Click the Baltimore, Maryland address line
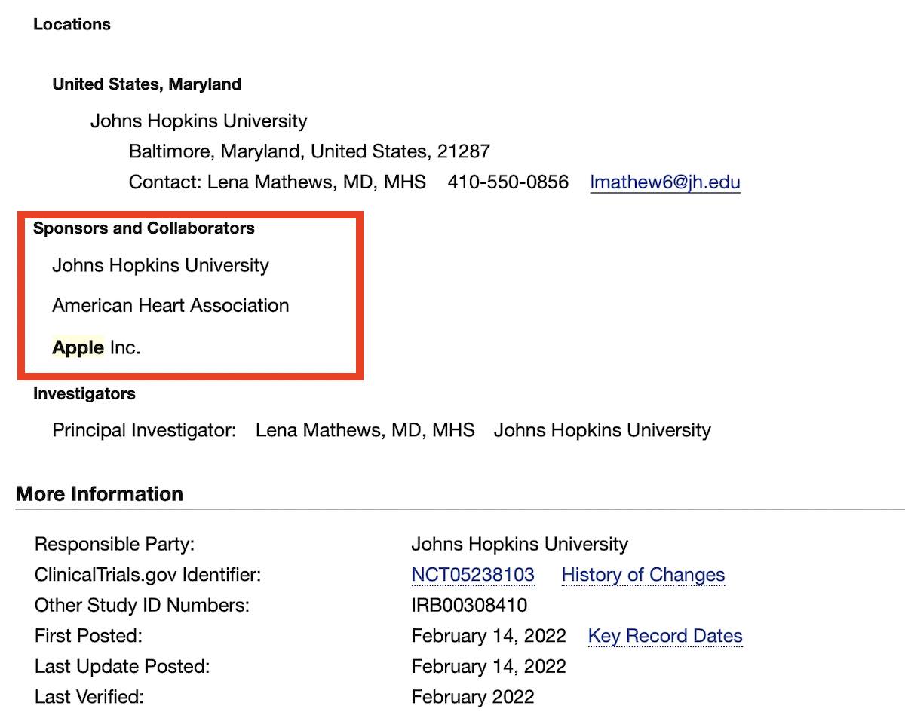The image size is (905, 718). [309, 151]
